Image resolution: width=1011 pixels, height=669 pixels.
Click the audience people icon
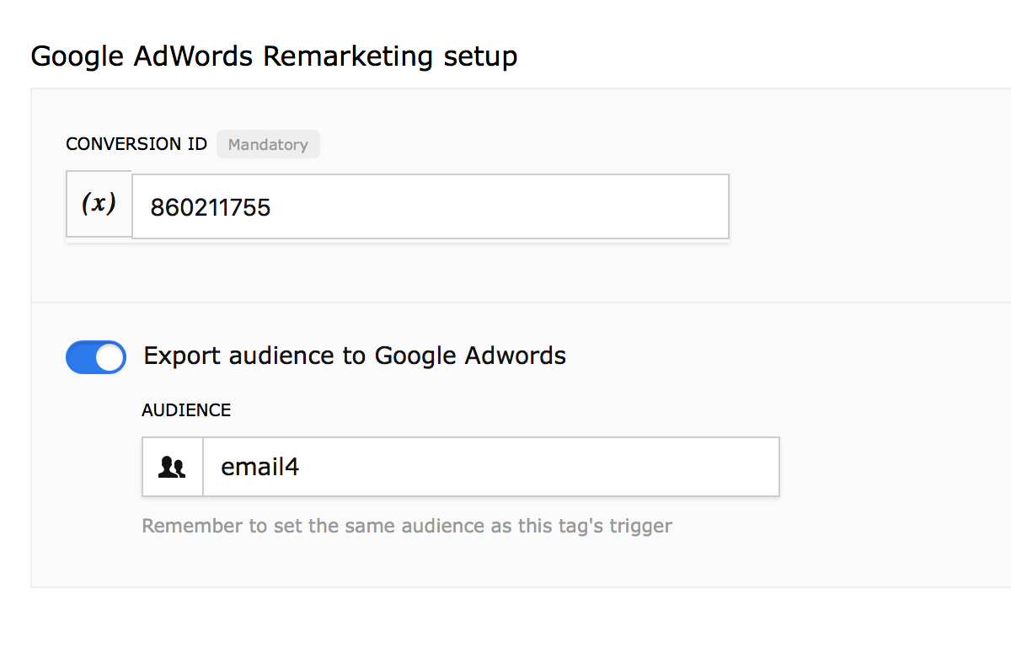point(173,467)
